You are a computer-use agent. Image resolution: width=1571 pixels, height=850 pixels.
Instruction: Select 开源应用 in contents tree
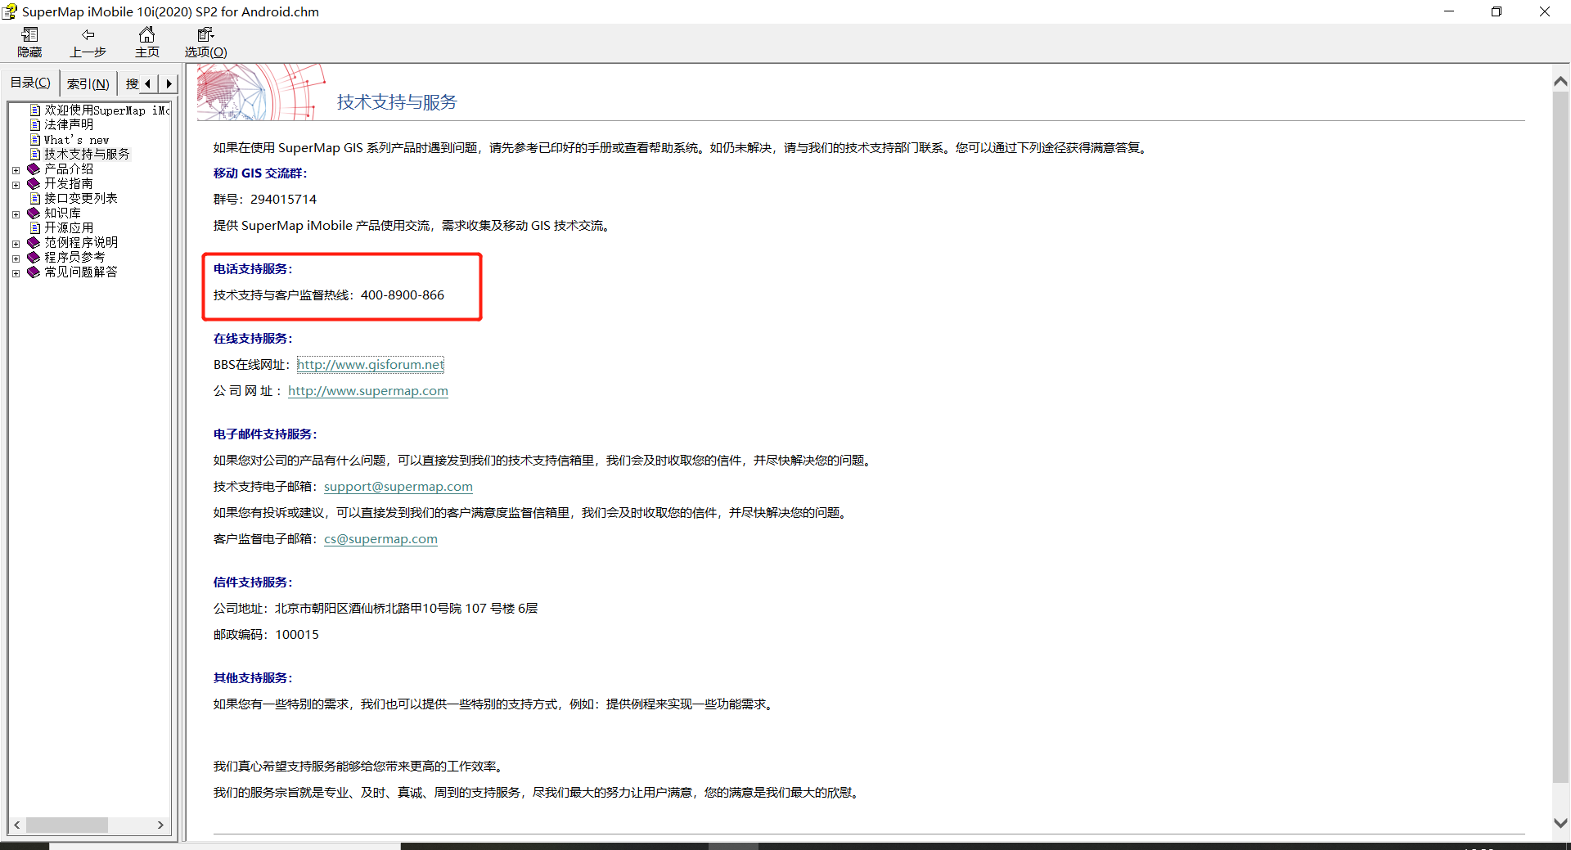point(69,227)
